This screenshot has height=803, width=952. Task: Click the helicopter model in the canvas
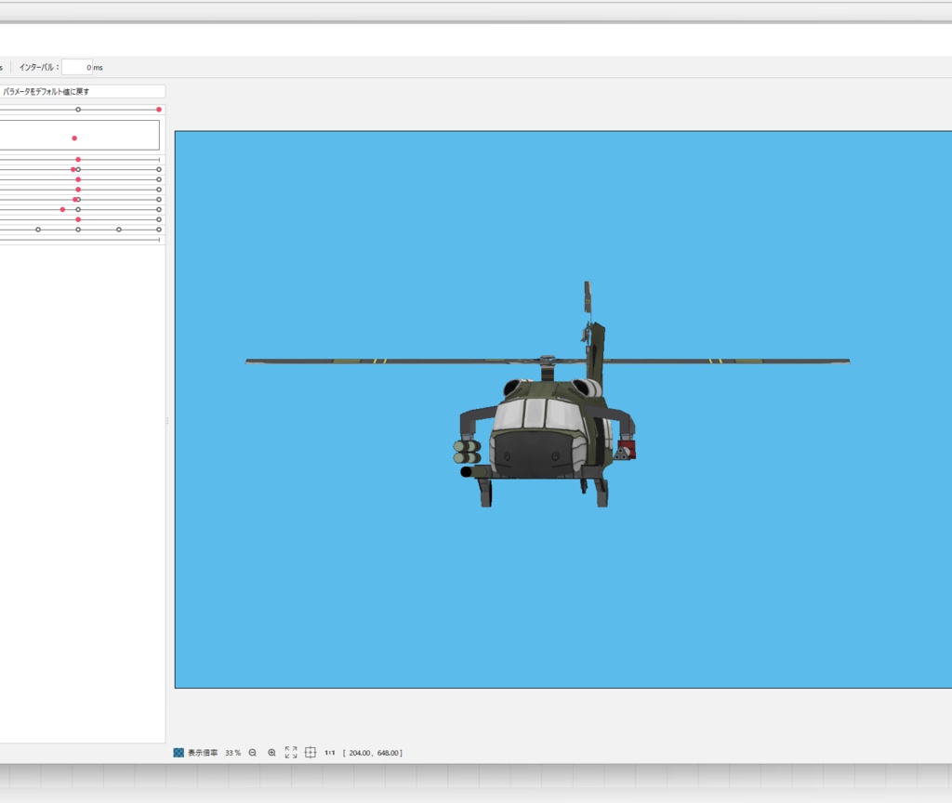(x=547, y=394)
